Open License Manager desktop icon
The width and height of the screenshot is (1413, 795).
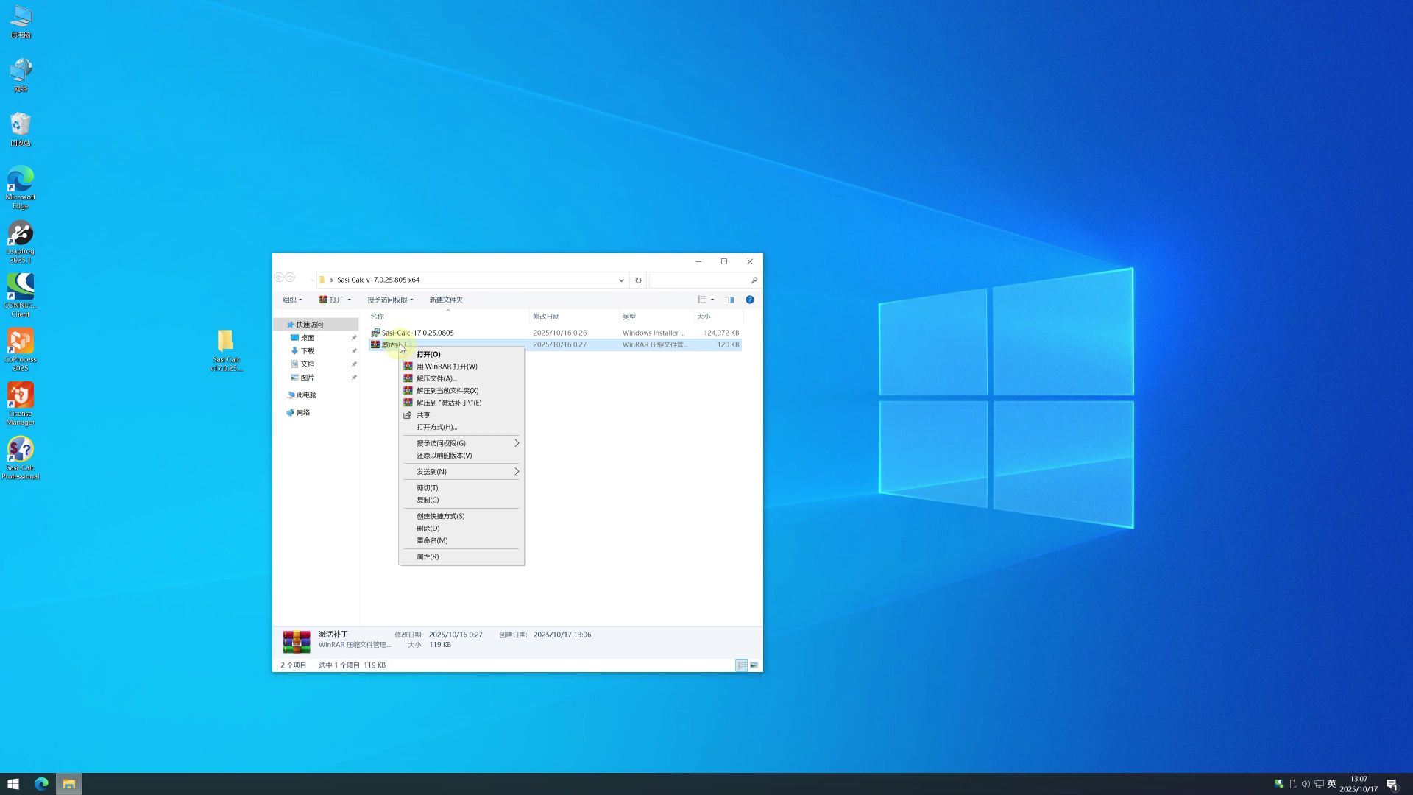[21, 403]
